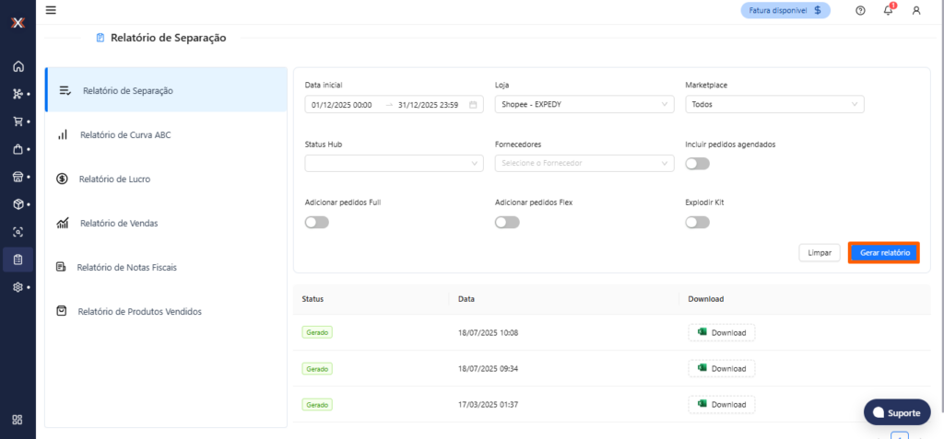Screen dimensions: 944x439
Task: Open the apps grid icon at sidebar bottom
Action: point(18,420)
